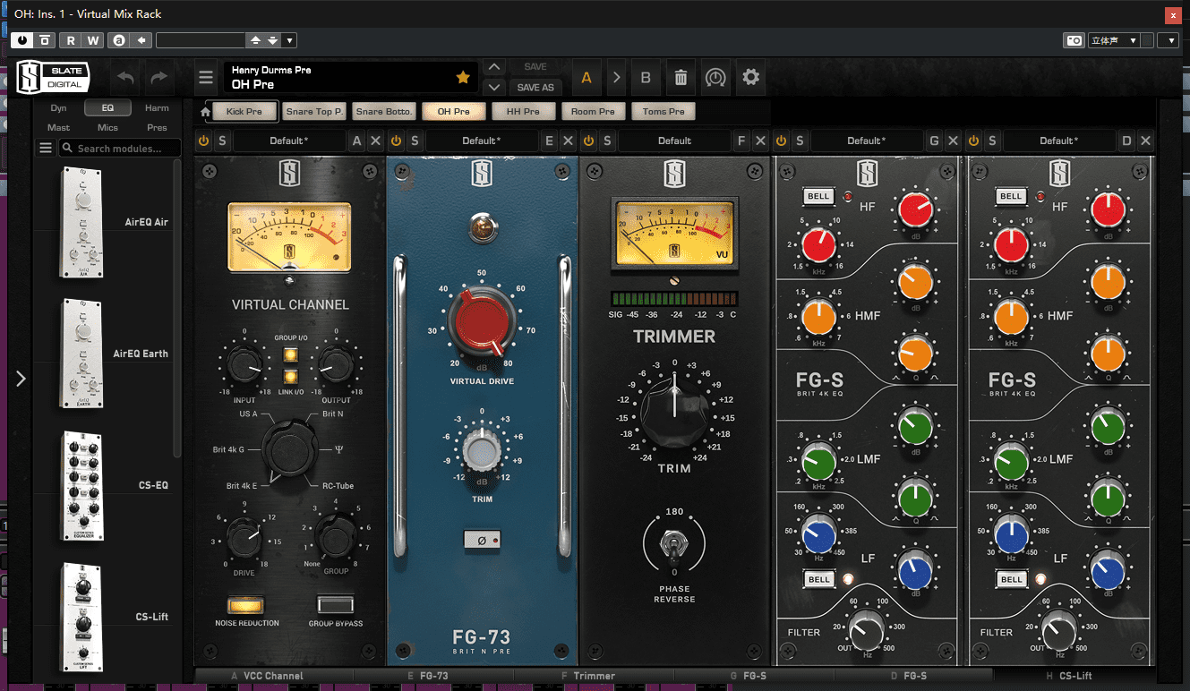
Task: Open the preset menu hamburger icon
Action: pos(207,78)
